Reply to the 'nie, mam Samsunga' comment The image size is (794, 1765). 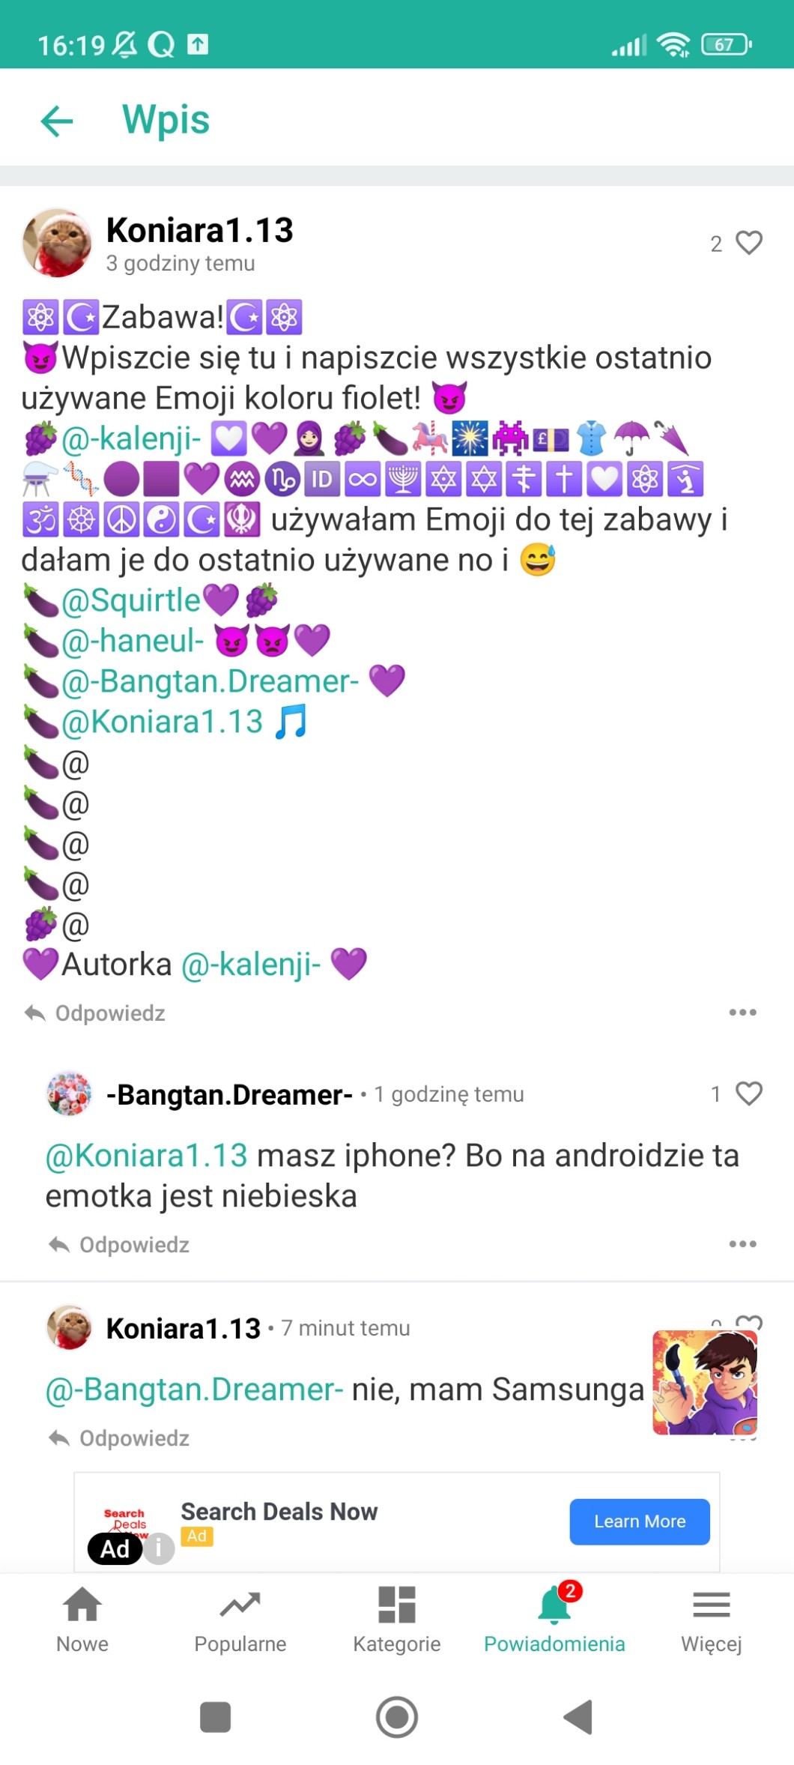coord(118,1438)
